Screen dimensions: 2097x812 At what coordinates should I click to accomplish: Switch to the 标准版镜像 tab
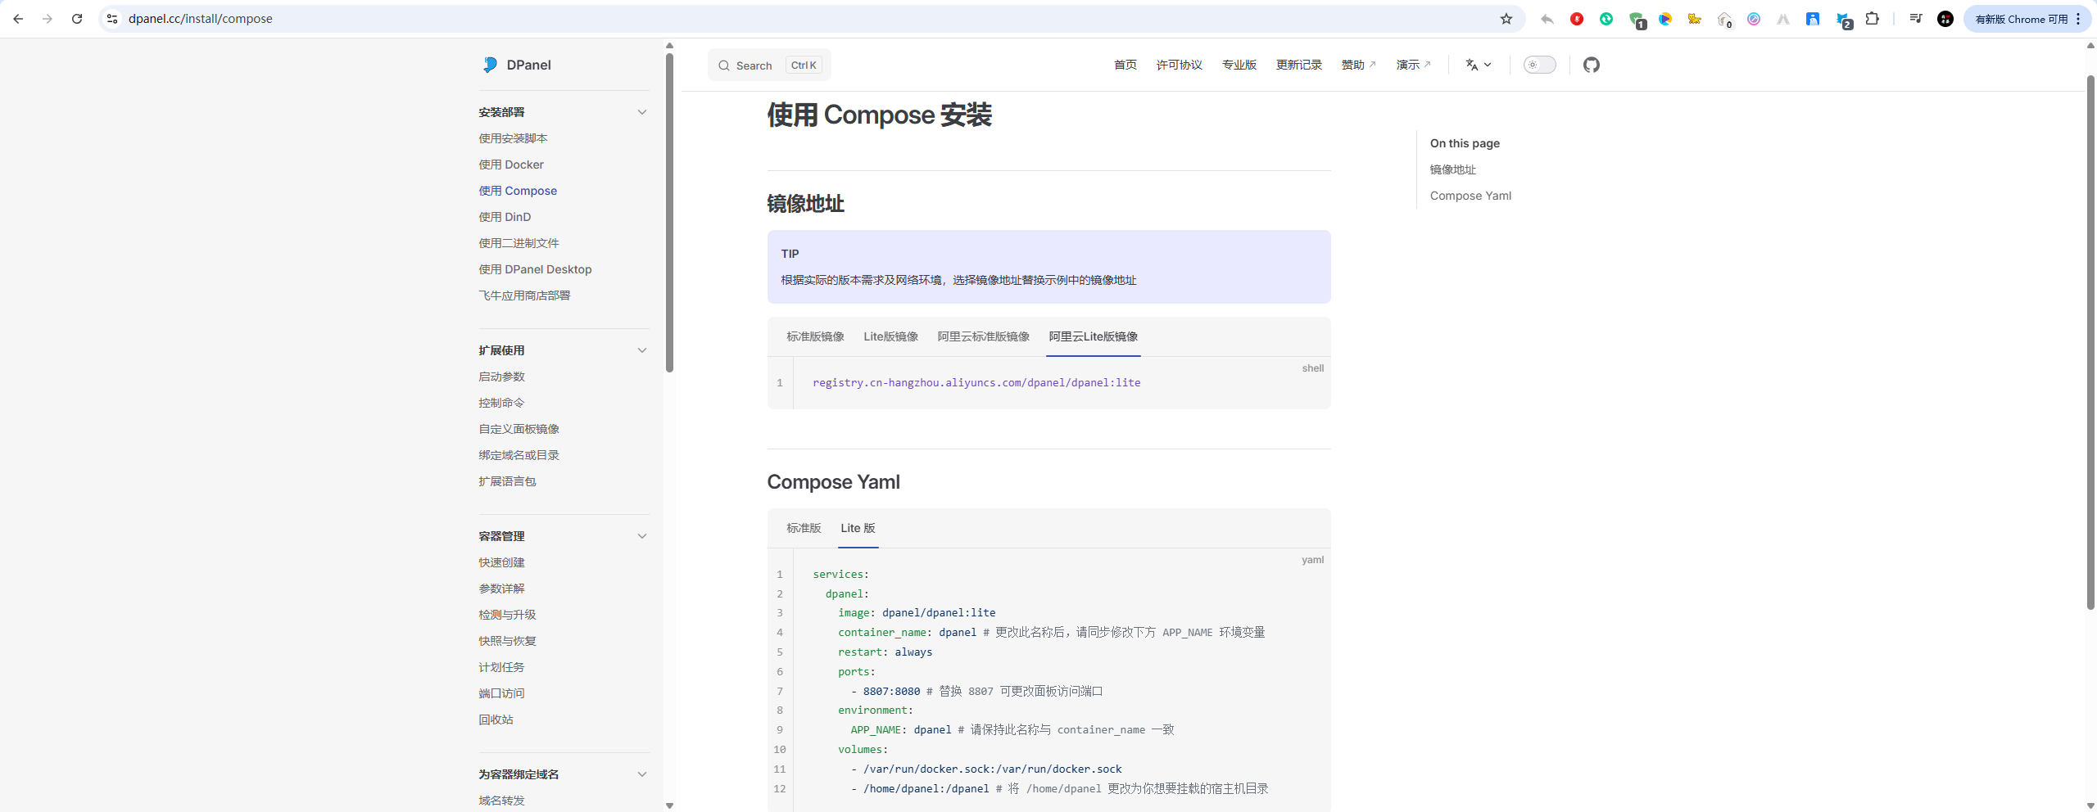tap(815, 336)
